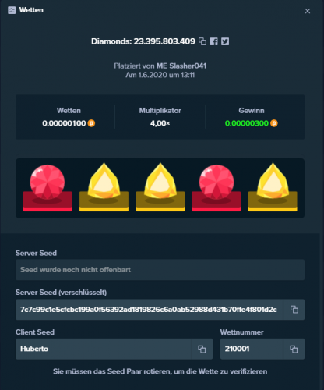Open ME Slasher041 user profile
The image size is (324, 390).
[x=181, y=66]
